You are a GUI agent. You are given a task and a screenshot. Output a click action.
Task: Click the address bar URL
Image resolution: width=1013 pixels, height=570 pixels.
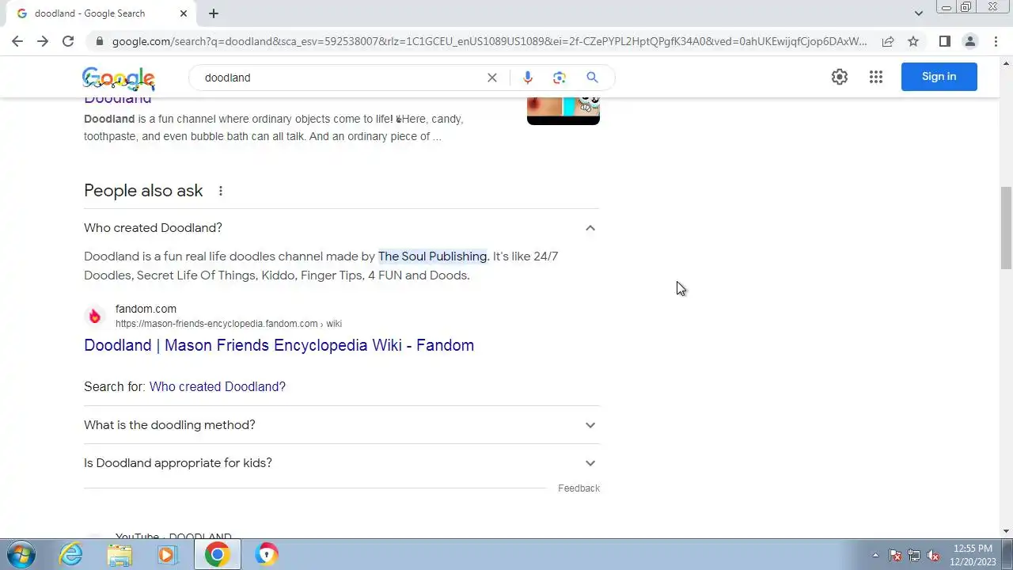pyautogui.click(x=489, y=41)
